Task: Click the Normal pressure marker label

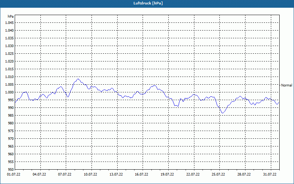Action: point(287,85)
